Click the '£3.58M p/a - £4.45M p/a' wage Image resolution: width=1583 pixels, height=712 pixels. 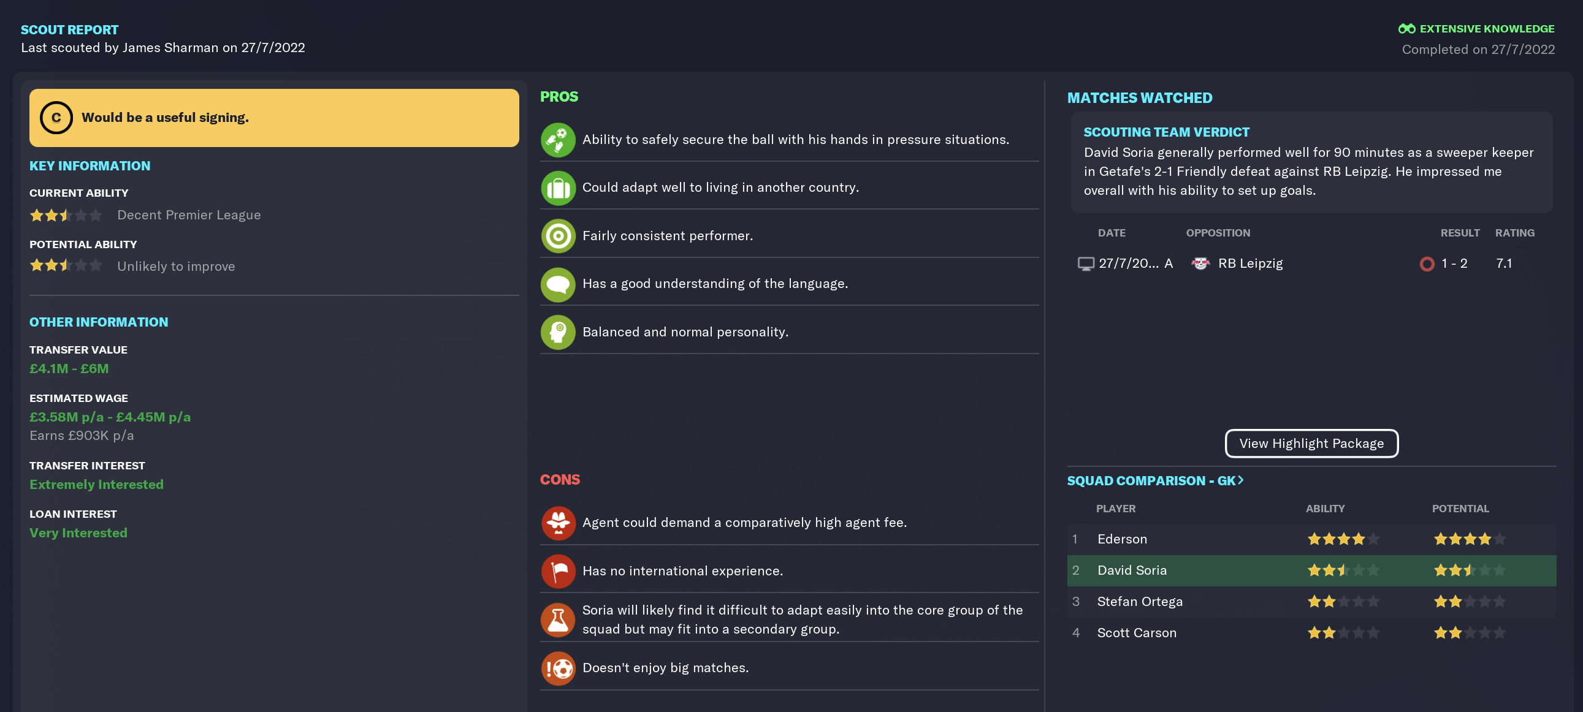coord(110,417)
